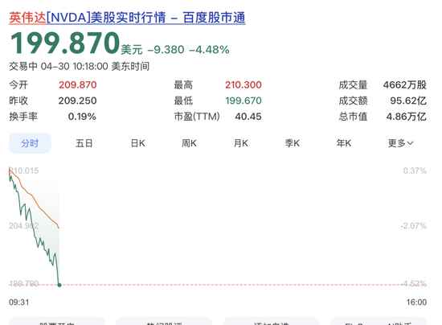Click the 成交量 value 4662万股

(x=404, y=84)
